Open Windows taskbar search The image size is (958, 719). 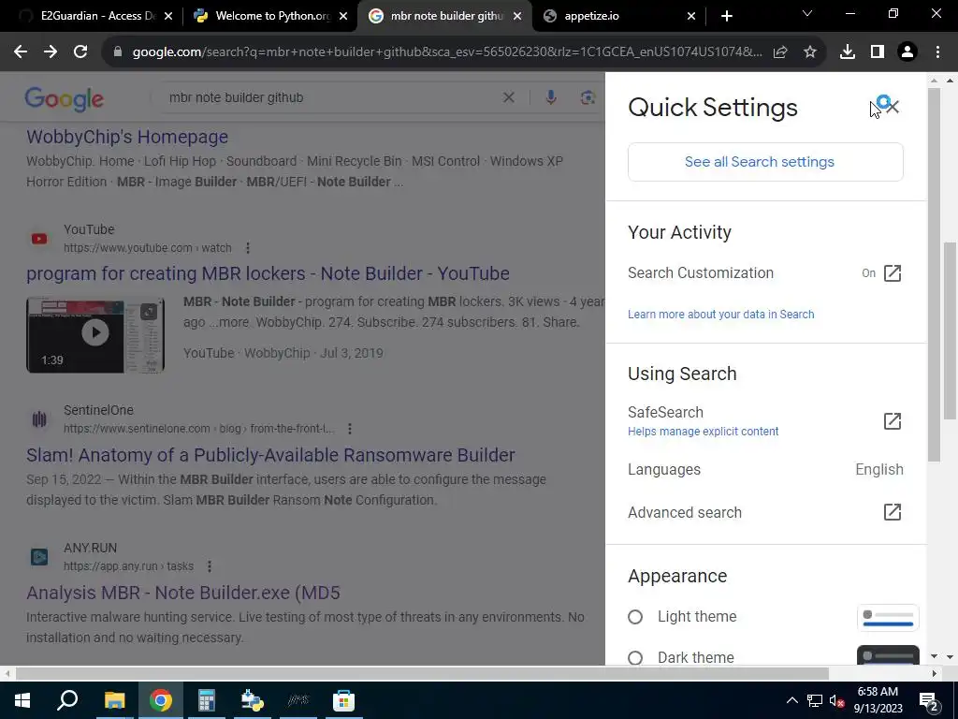[67, 700]
